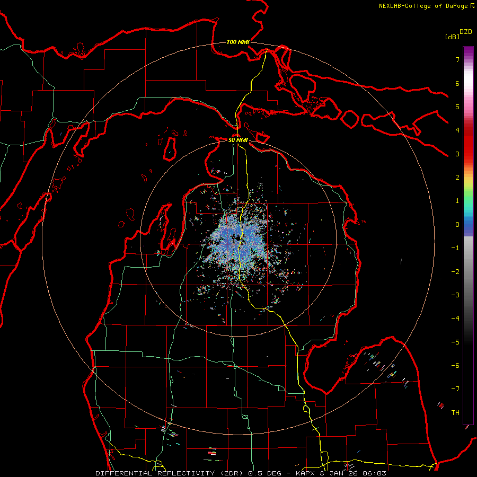Click the legend value 0

click(x=457, y=225)
